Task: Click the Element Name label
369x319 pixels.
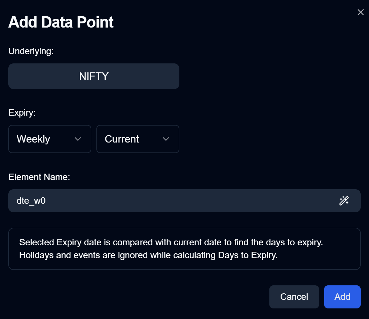Action: point(39,177)
